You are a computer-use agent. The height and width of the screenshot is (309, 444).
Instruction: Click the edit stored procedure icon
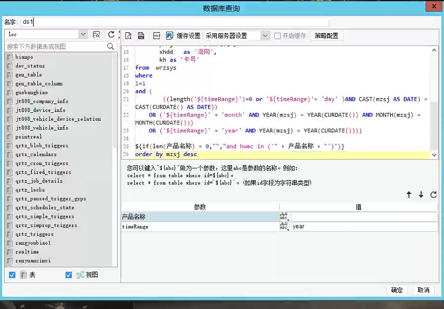click(x=141, y=36)
